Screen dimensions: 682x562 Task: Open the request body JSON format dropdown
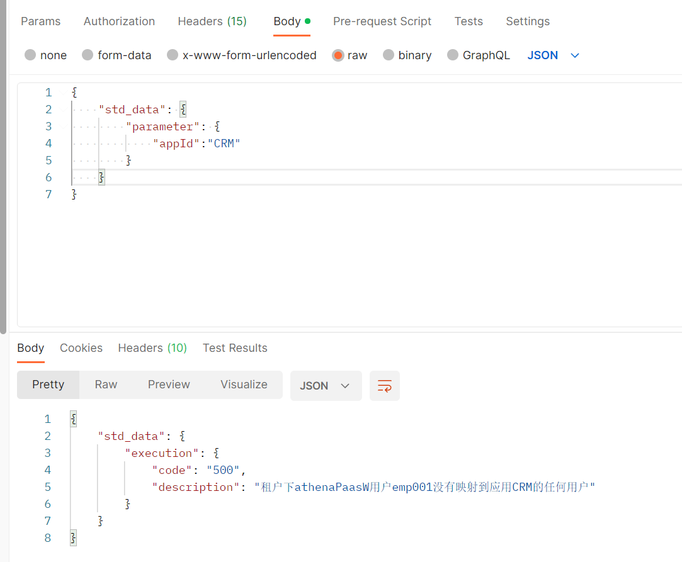coord(553,55)
